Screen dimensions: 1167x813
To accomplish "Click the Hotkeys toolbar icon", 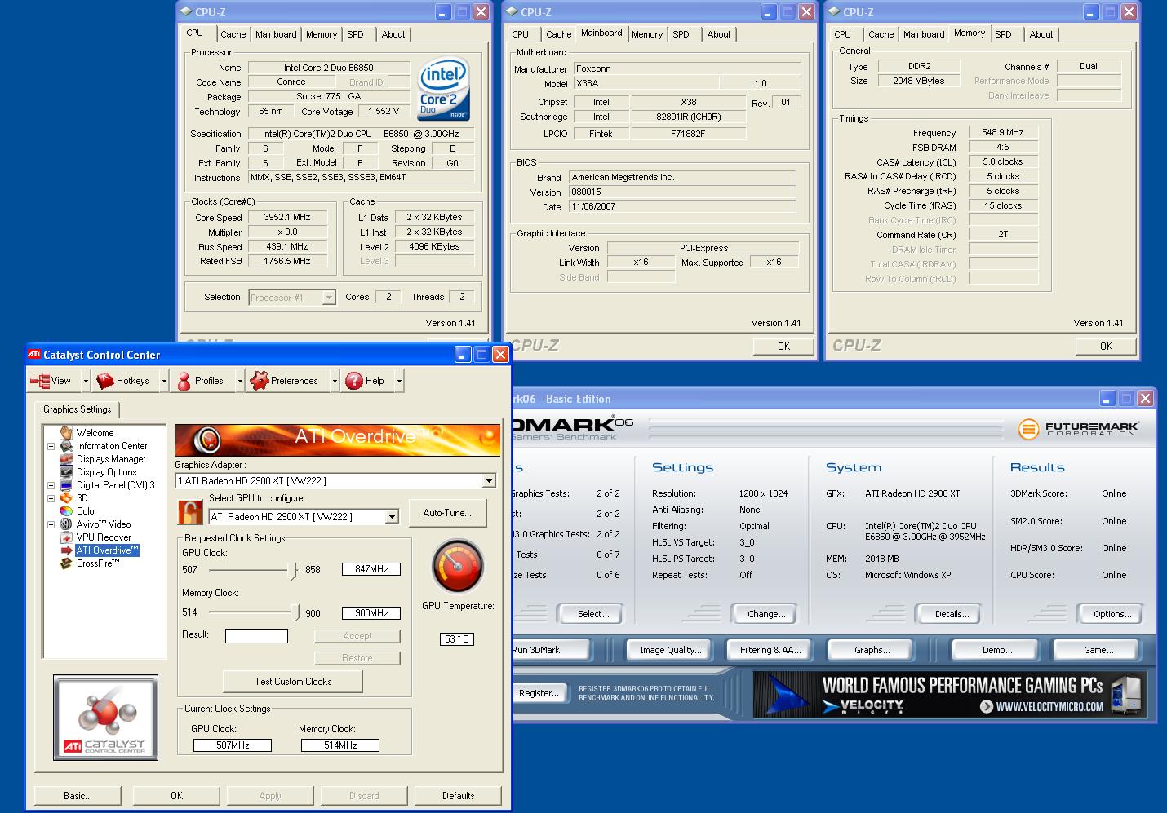I will tap(104, 381).
